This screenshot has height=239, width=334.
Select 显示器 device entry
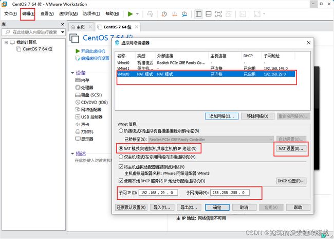click(84, 139)
